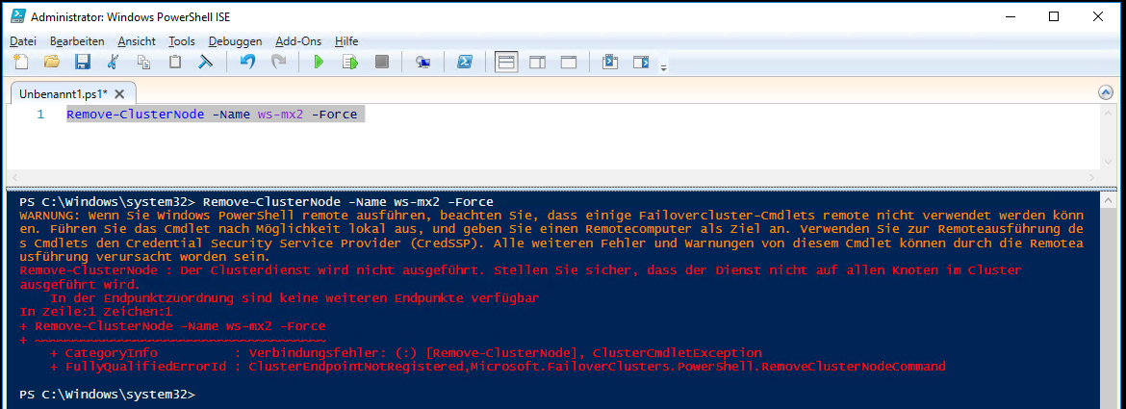
Task: Open a new remote PowerShell tab icon
Action: coord(422,62)
